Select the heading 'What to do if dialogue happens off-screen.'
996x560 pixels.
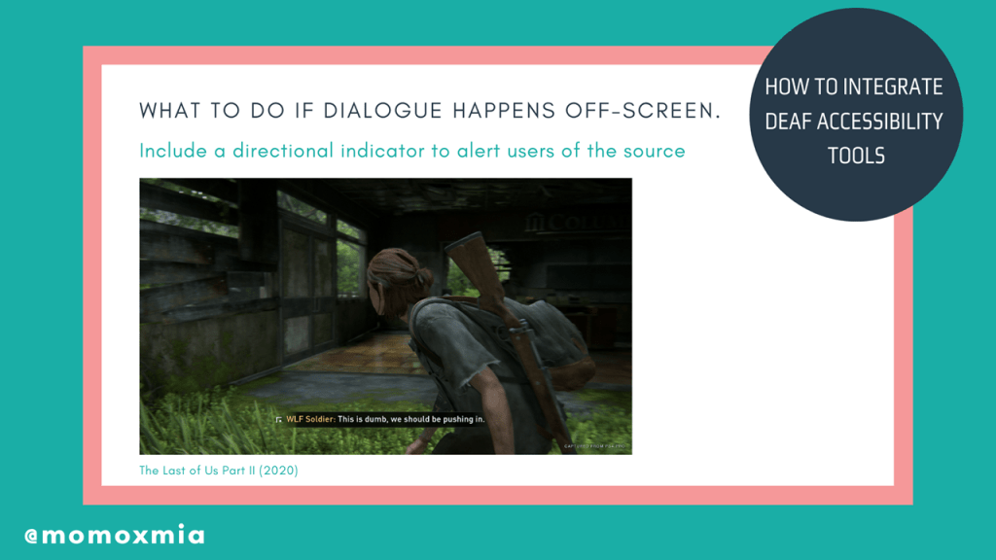[430, 110]
